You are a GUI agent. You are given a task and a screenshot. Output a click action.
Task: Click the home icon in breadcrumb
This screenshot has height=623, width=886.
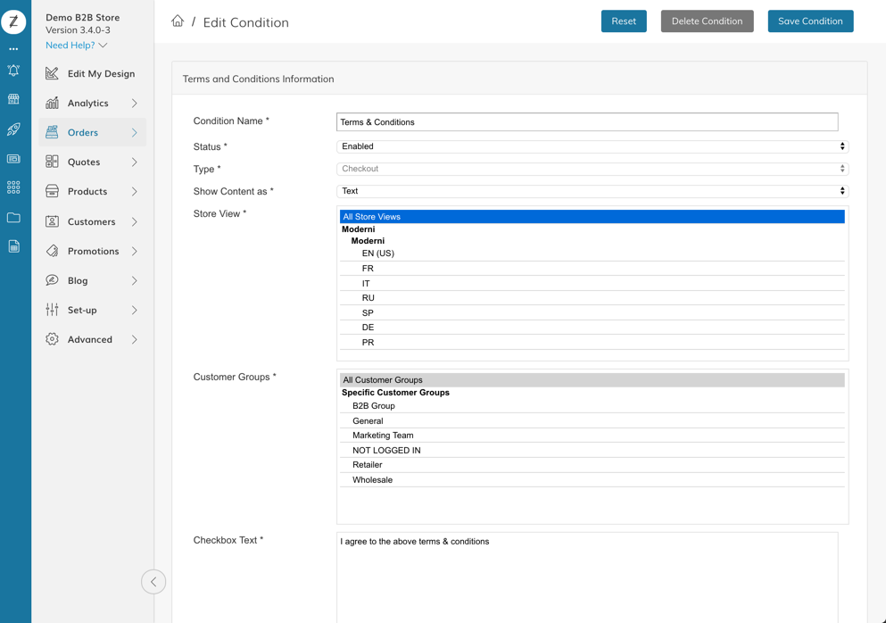[x=178, y=21]
